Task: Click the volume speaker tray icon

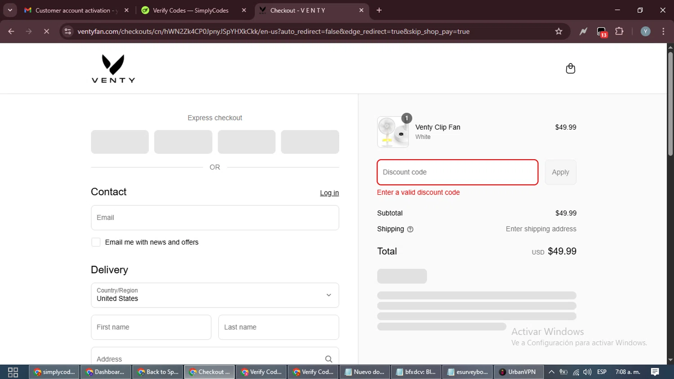Action: [587, 372]
